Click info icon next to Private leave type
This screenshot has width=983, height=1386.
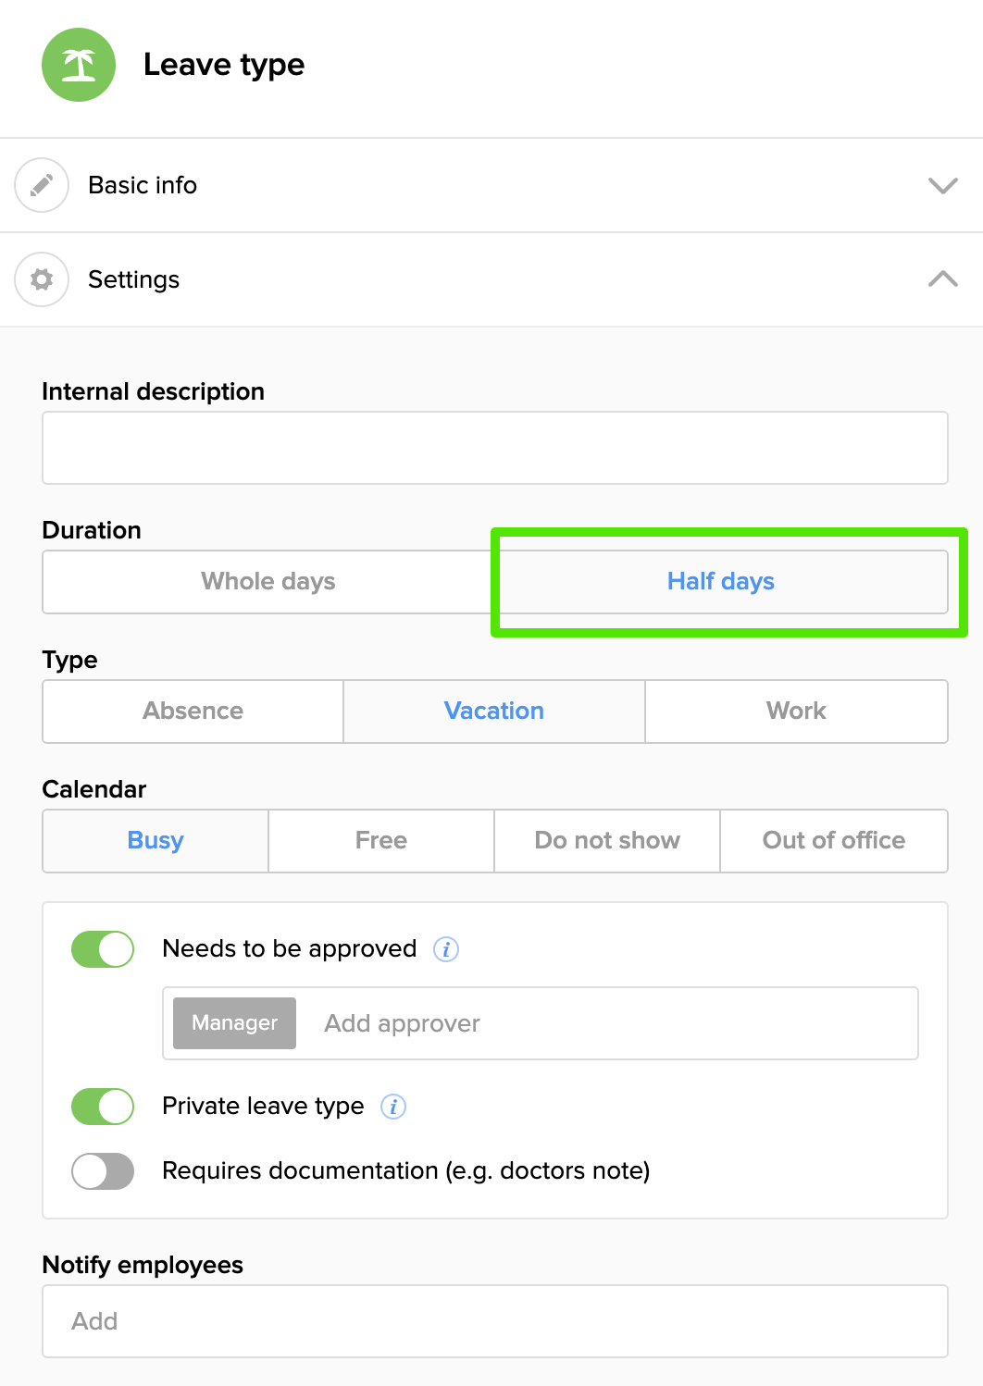coord(393,1107)
